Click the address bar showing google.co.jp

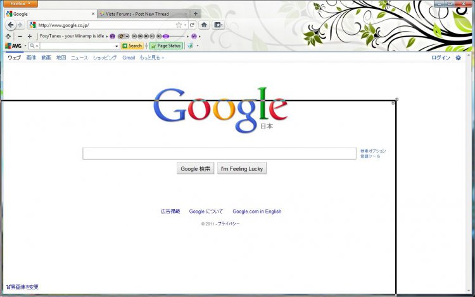(x=106, y=25)
